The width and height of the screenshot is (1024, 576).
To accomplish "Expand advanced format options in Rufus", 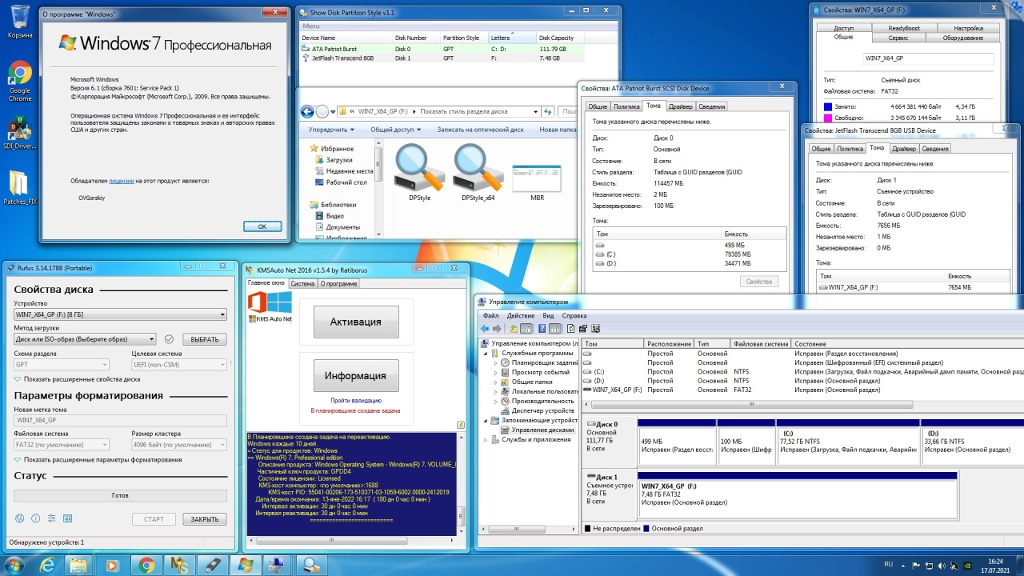I will coord(98,460).
